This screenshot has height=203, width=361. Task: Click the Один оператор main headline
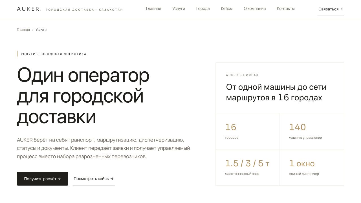[x=83, y=96]
